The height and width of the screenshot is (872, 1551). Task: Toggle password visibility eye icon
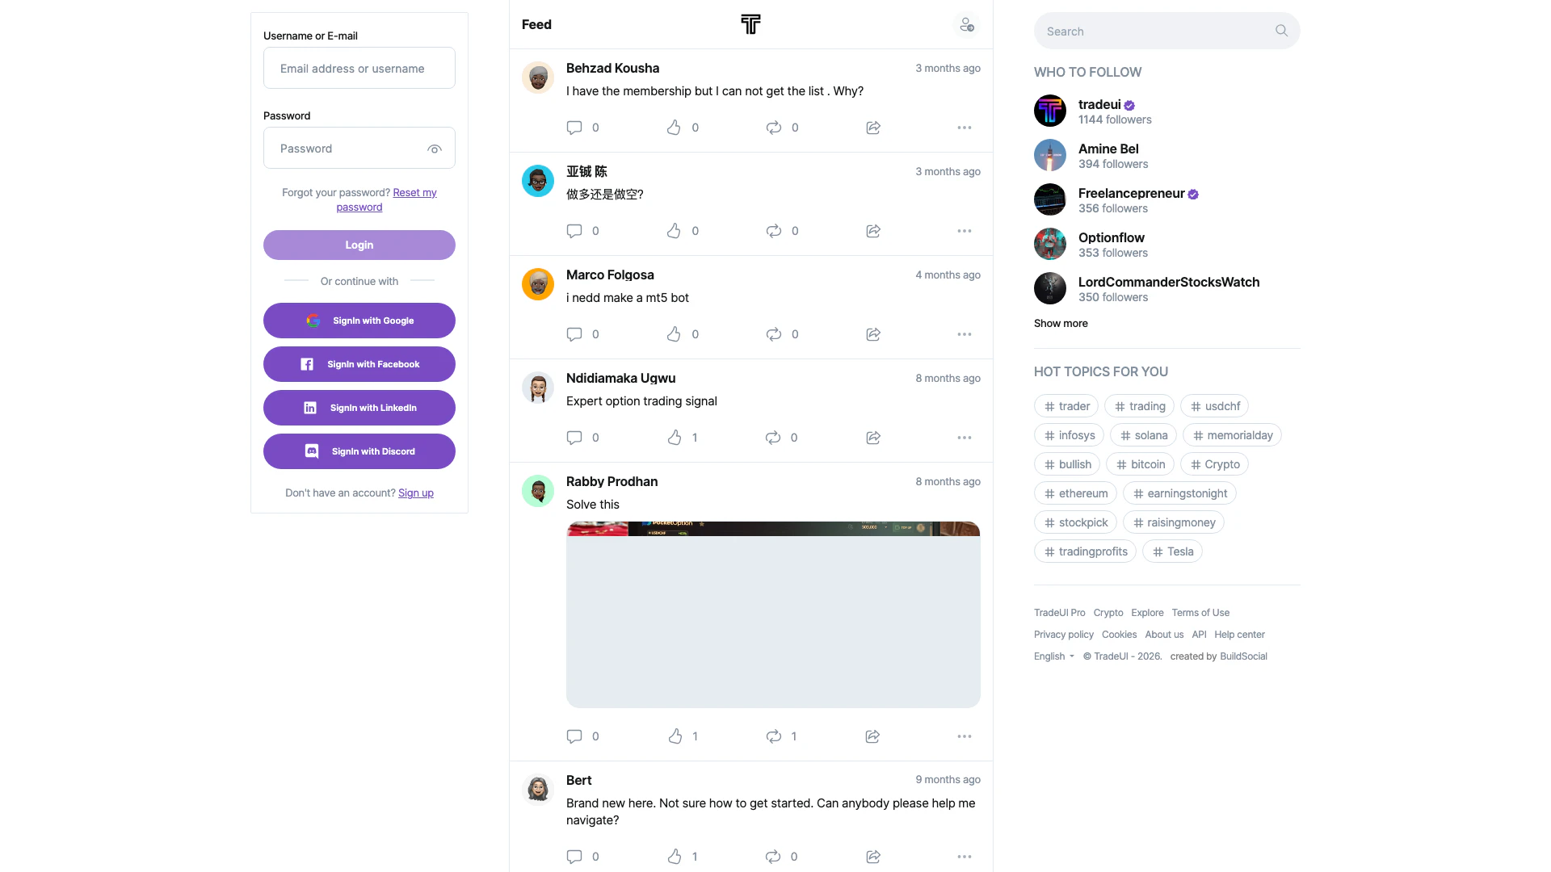coord(435,149)
